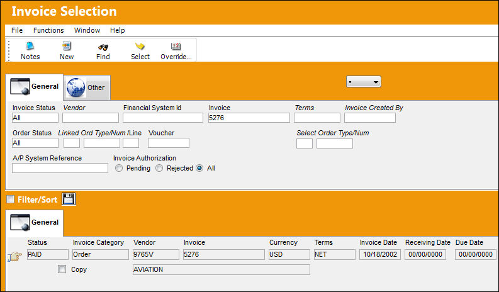Click the AVIATION vendor name field

coord(221,269)
